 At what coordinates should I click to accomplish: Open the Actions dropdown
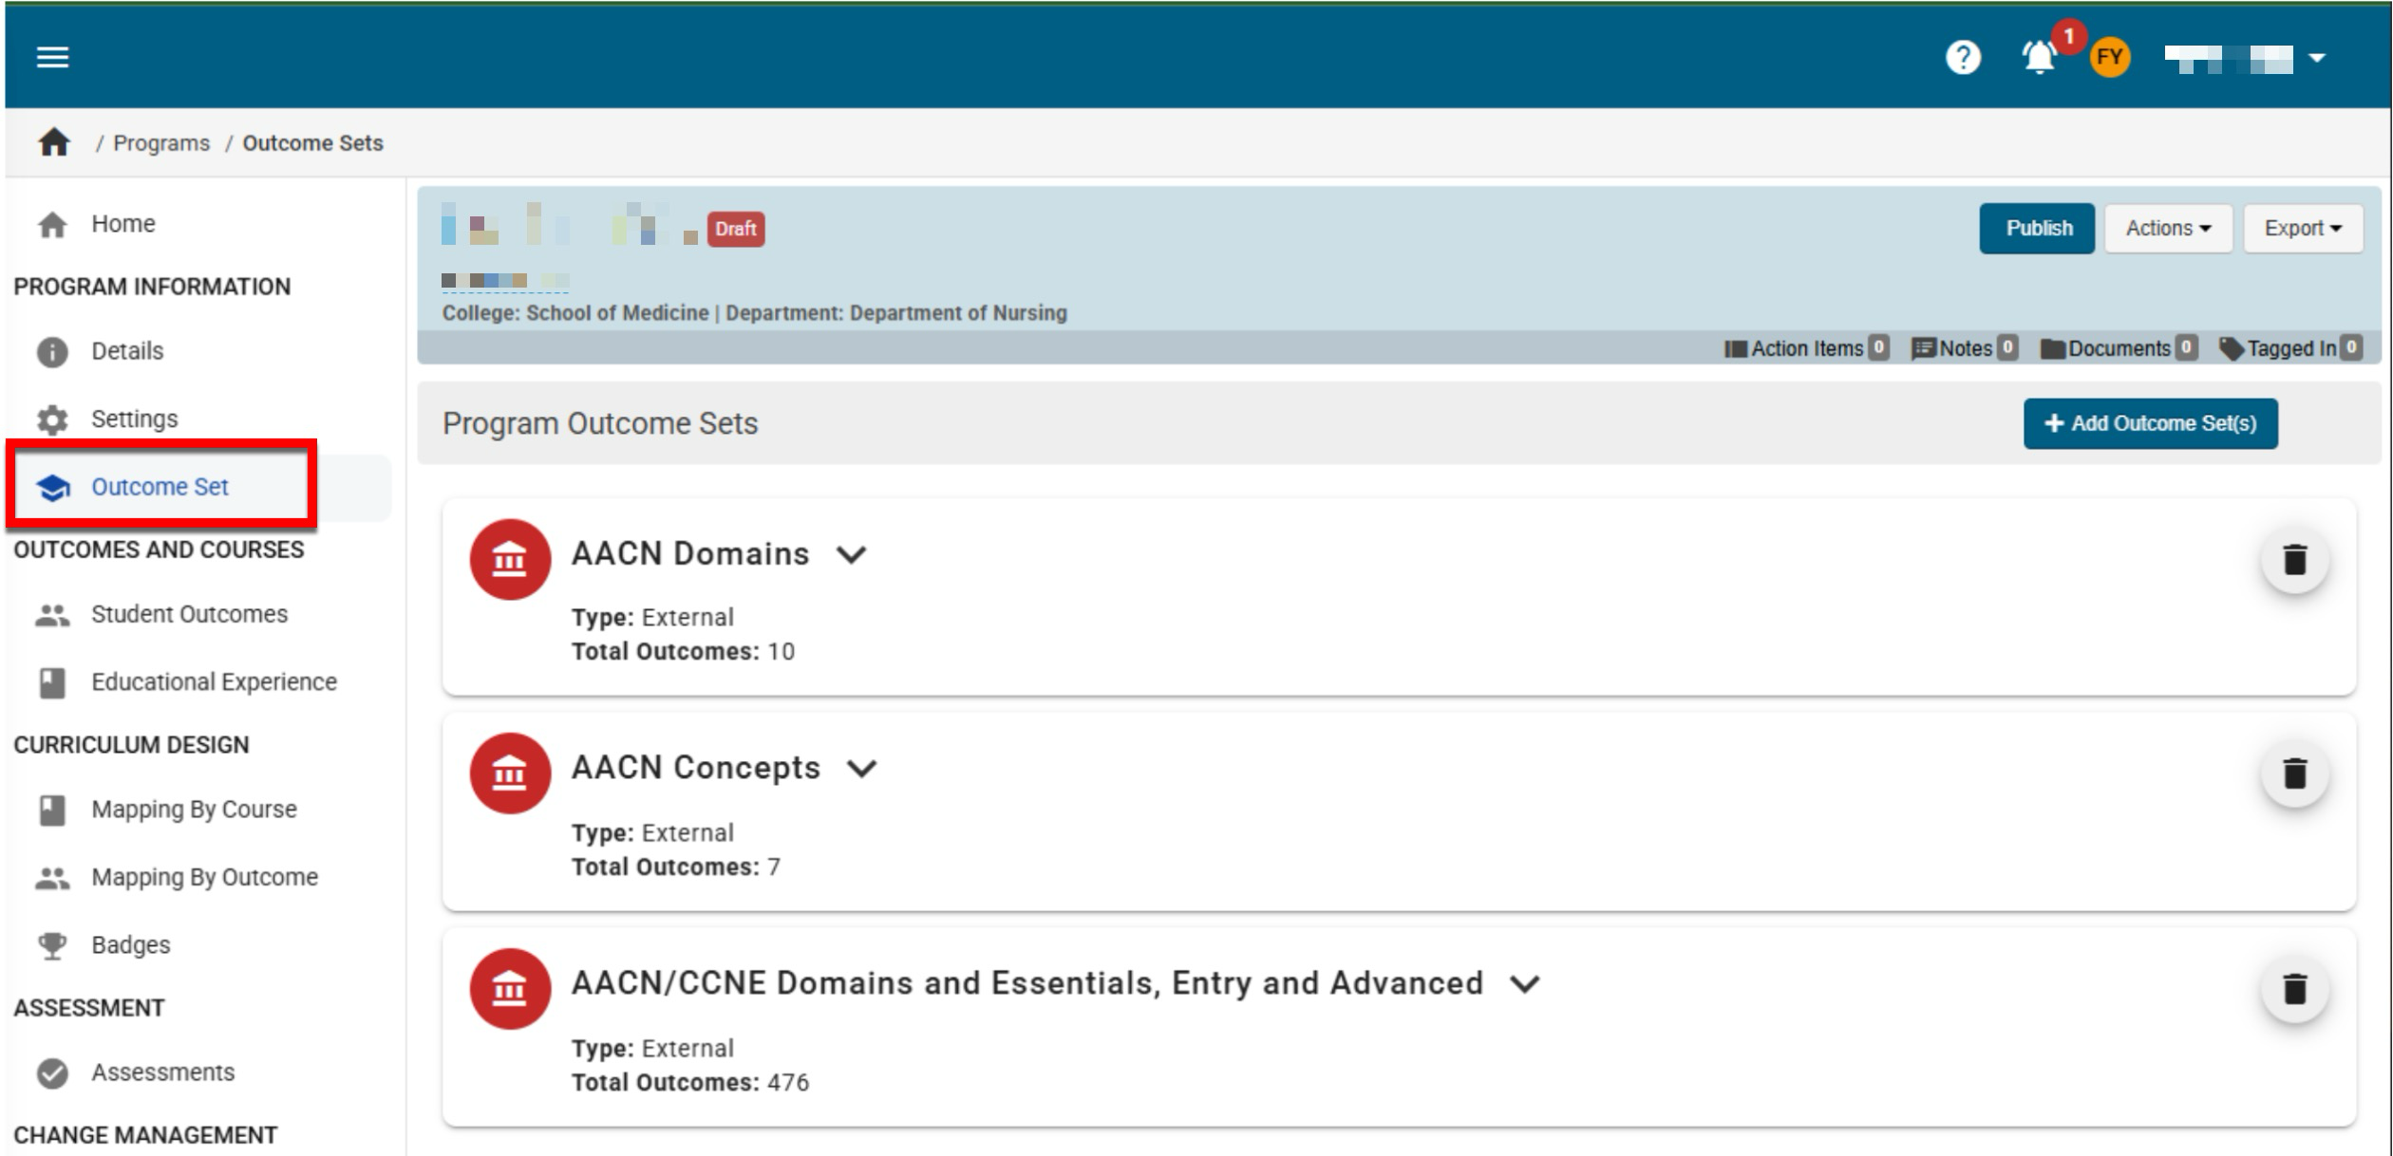pos(2167,229)
